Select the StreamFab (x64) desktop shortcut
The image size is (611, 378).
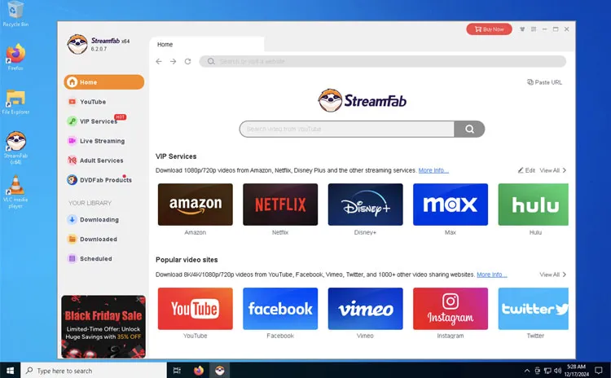15,147
